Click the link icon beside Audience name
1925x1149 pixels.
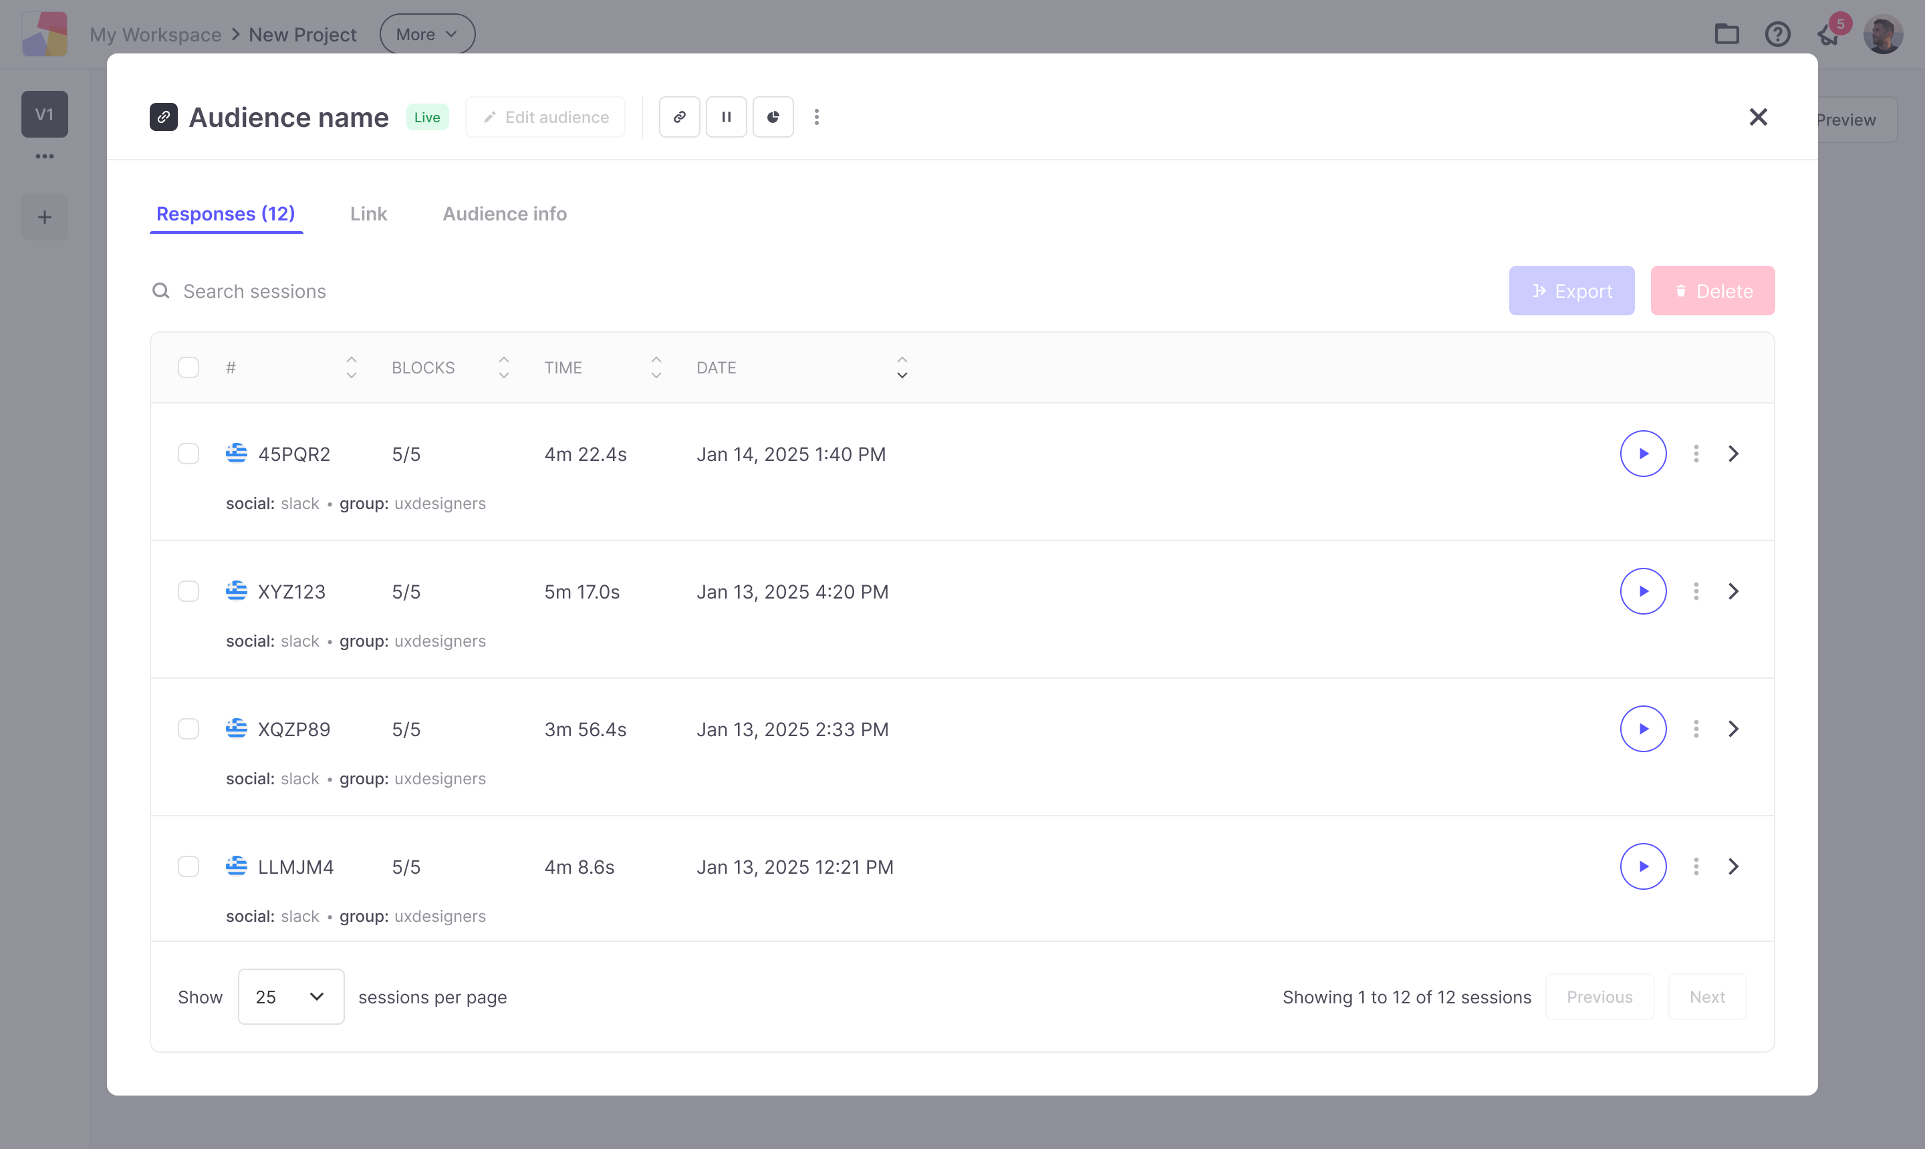point(164,117)
